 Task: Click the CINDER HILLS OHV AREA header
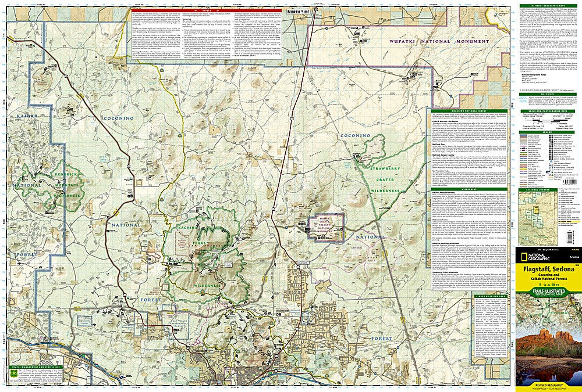pos(490,296)
